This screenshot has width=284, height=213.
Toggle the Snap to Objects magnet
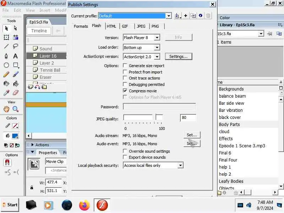point(7,162)
